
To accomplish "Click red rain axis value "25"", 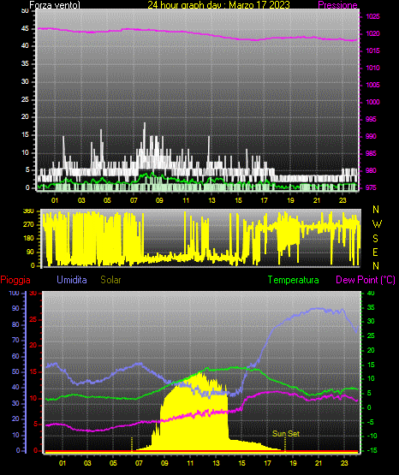I will point(33,319).
